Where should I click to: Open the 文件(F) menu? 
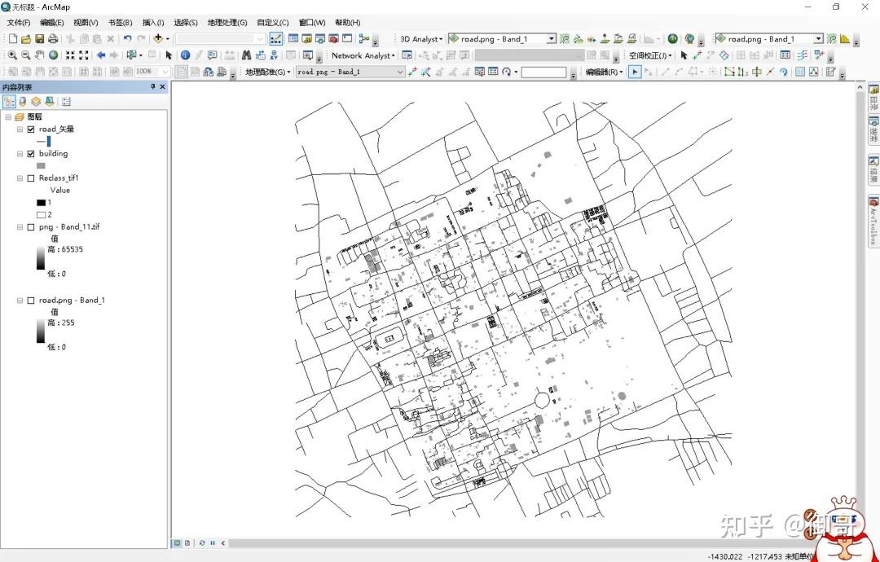pos(19,23)
